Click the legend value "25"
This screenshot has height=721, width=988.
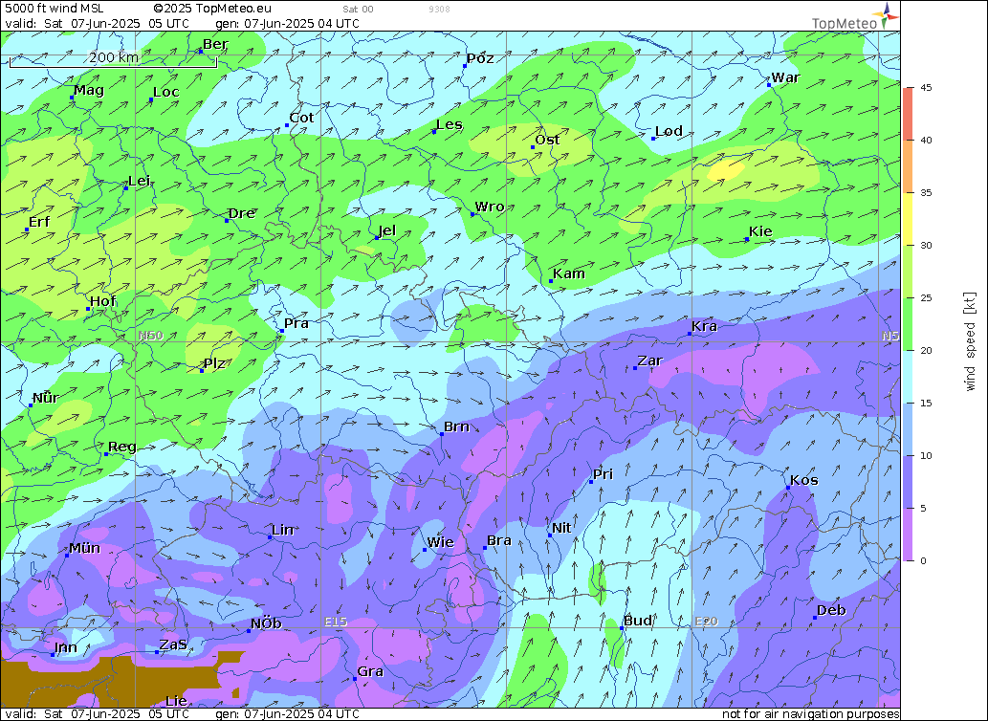[926, 297]
